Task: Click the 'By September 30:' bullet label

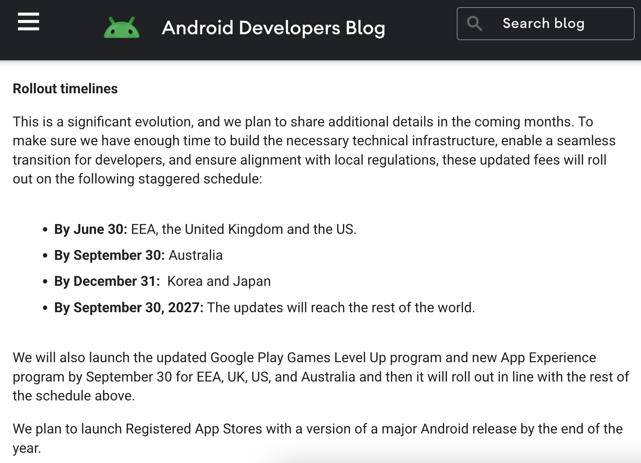Action: point(109,255)
